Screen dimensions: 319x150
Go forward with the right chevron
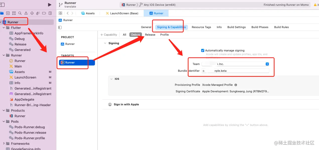click(72, 13)
